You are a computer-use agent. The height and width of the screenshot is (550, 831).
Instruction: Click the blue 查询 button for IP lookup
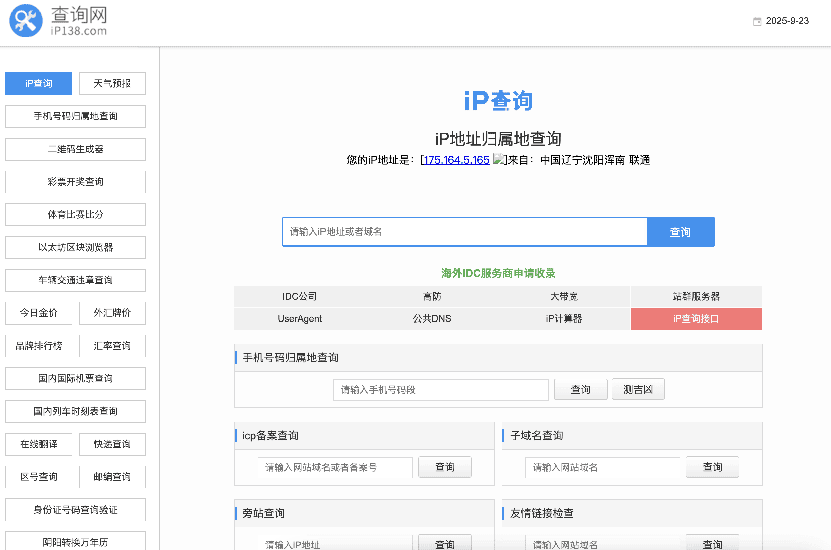[680, 232]
